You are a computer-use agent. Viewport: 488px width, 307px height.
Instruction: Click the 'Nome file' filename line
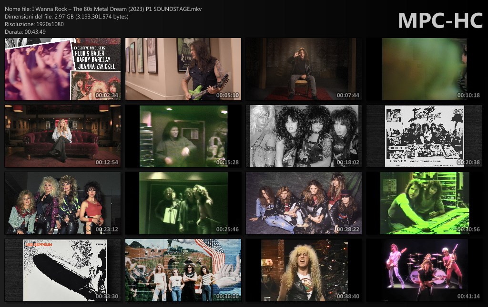pyautogui.click(x=103, y=9)
